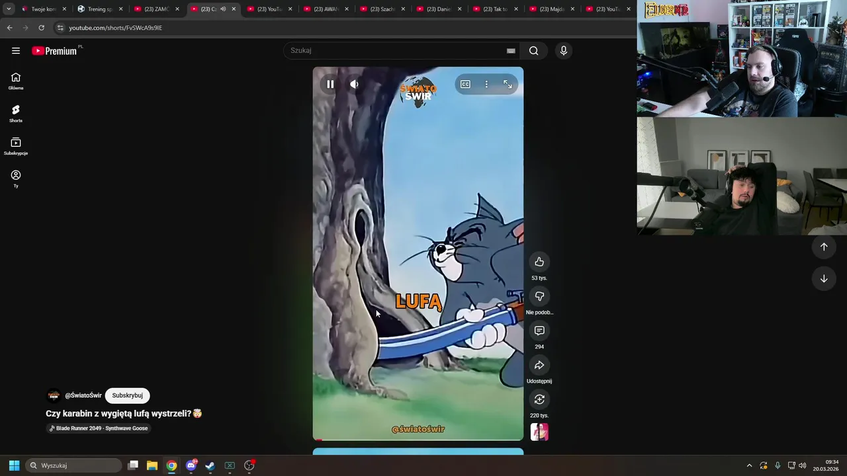The image size is (847, 476).
Task: Open taskbar volume control
Action: click(x=803, y=465)
